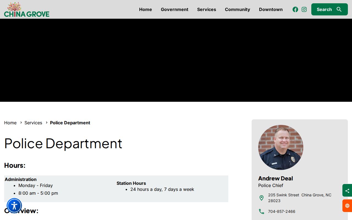
Task: Click the Police Department breadcrumb item
Action: coord(70,123)
